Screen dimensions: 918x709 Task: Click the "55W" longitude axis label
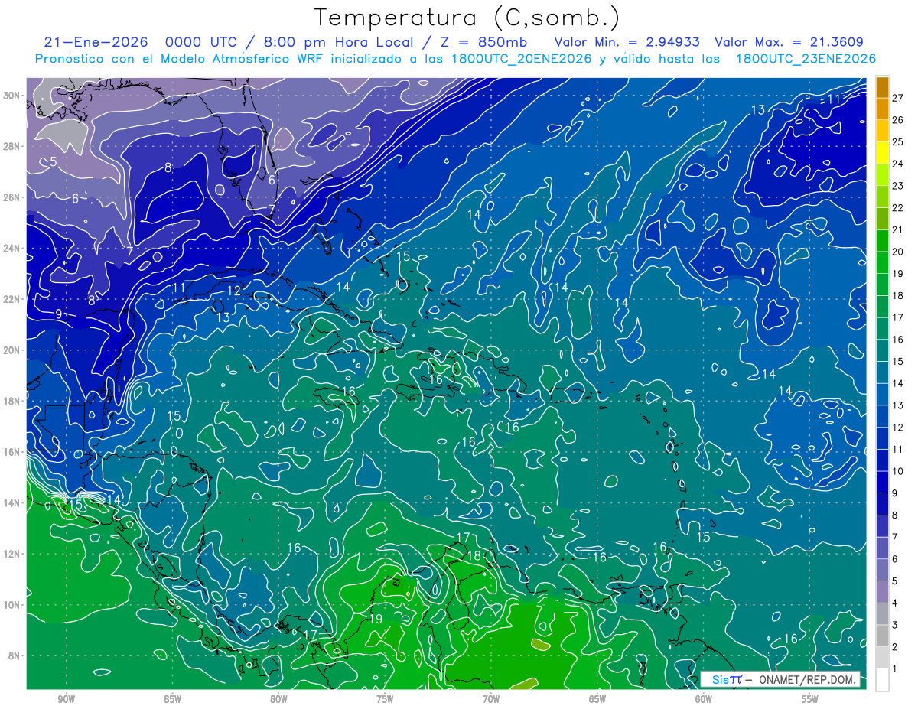[x=810, y=699]
